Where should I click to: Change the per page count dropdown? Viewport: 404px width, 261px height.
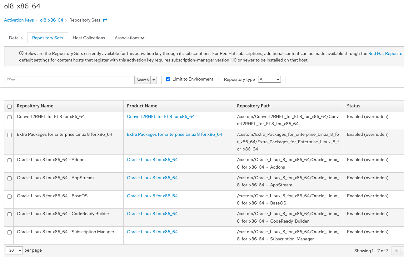tap(14, 250)
